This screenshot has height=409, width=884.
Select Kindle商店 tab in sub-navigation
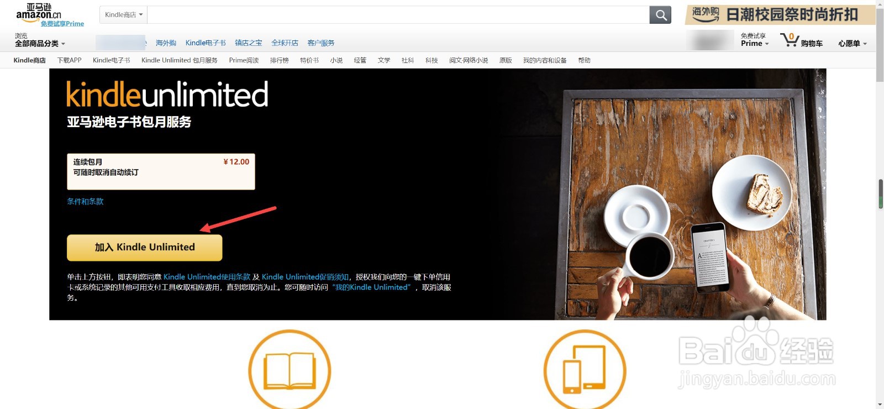(x=30, y=60)
